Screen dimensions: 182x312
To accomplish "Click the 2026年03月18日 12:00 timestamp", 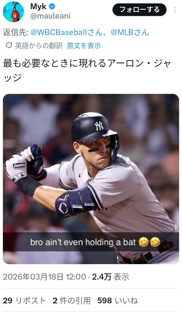I will 45,277.
